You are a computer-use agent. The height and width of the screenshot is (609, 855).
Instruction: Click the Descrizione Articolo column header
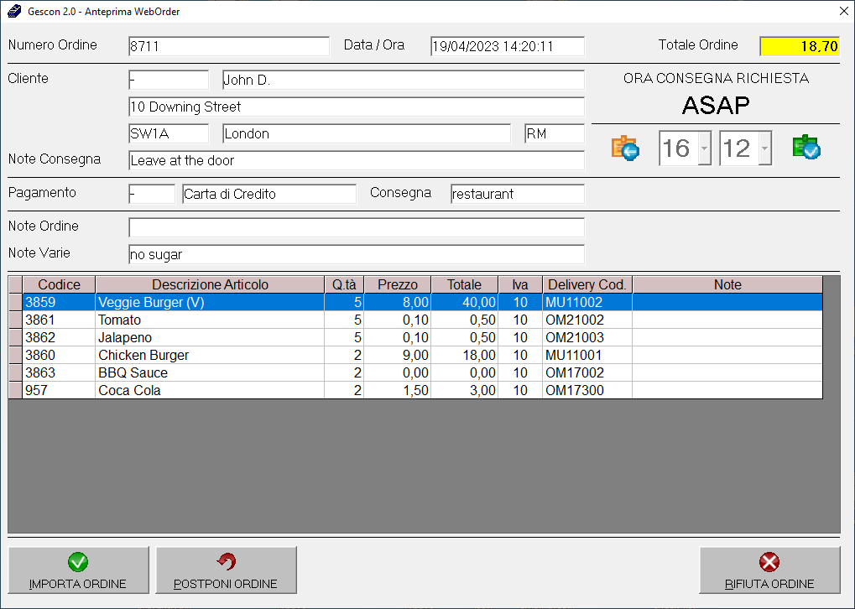pos(210,284)
